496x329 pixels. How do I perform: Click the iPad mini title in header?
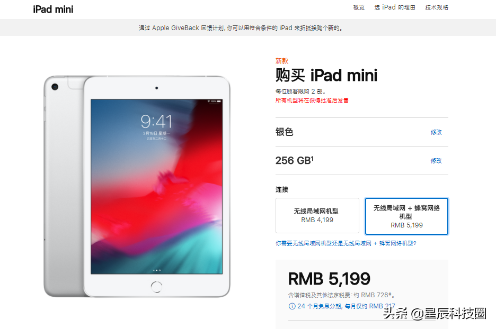(x=53, y=9)
